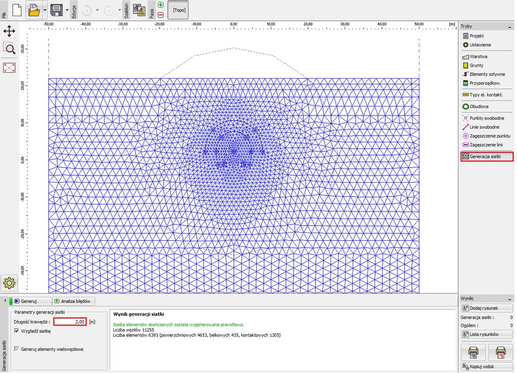Select the pan move tool
The height and width of the screenshot is (373, 517).
click(x=9, y=31)
